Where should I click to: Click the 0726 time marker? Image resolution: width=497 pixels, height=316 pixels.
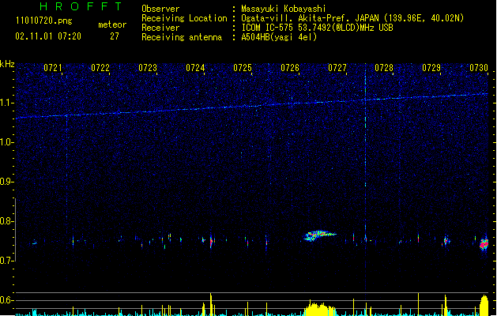[x=290, y=68]
